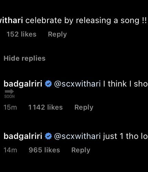
Task: Reply to the comment with 965 likes
Action: pos(81,150)
